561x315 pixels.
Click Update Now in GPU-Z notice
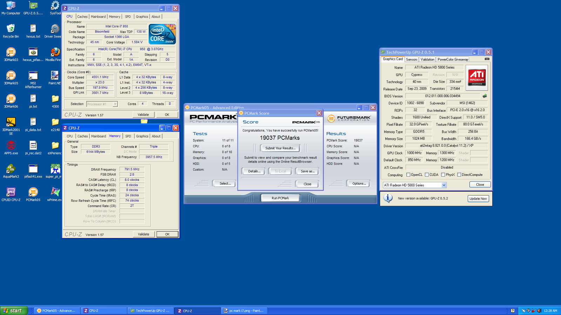click(x=478, y=199)
